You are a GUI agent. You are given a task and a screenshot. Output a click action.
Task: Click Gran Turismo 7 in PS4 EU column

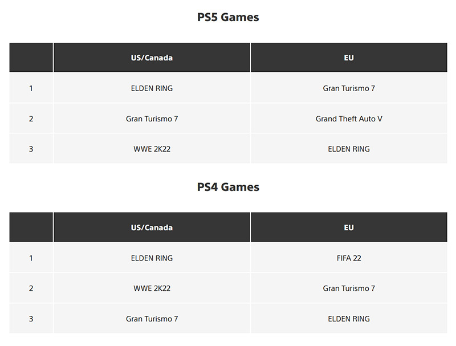(349, 288)
